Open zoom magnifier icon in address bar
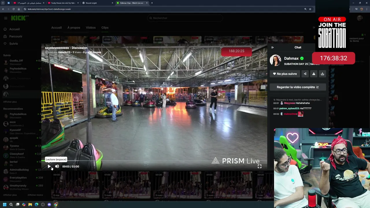The width and height of the screenshot is (370, 208). (x=305, y=9)
